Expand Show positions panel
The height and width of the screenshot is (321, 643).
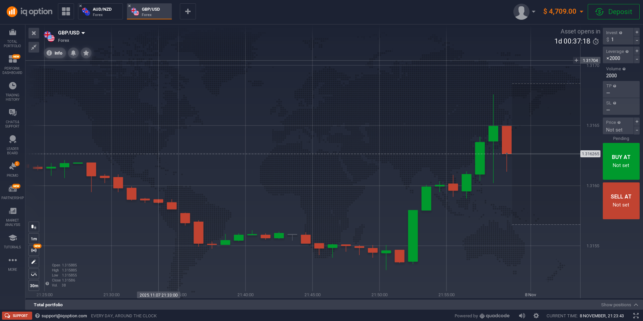619,305
